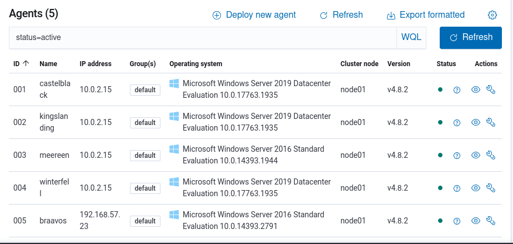Click status help icon for meereen
The image size is (513, 244).
pos(457,156)
